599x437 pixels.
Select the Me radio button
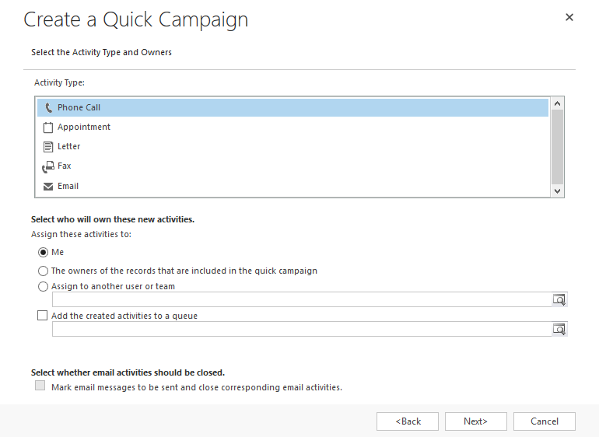(43, 253)
